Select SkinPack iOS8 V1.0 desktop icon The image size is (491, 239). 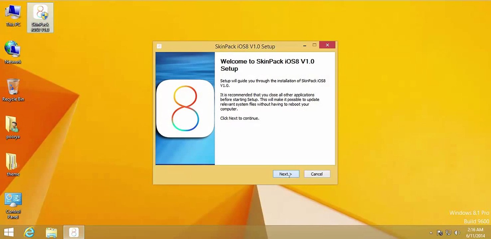(x=40, y=18)
